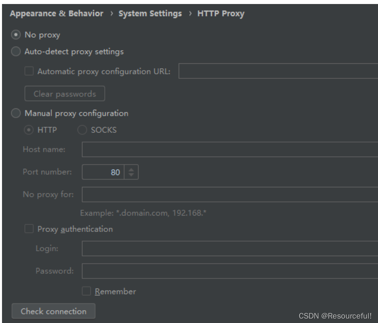The image size is (378, 323).
Task: Enable Proxy authentication checkbox
Action: tap(29, 229)
